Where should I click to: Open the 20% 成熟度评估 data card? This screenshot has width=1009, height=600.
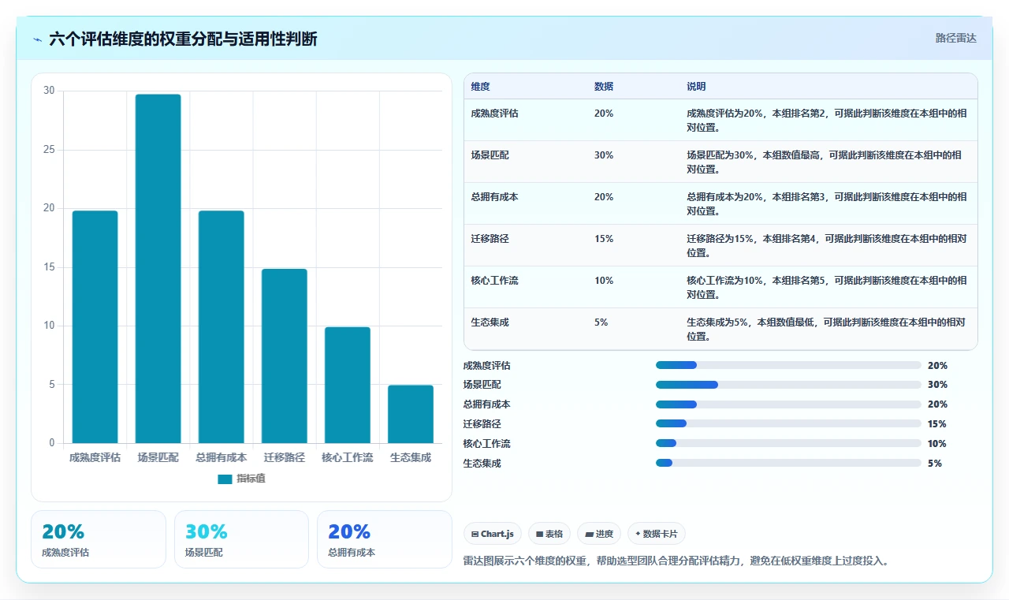[x=99, y=539]
